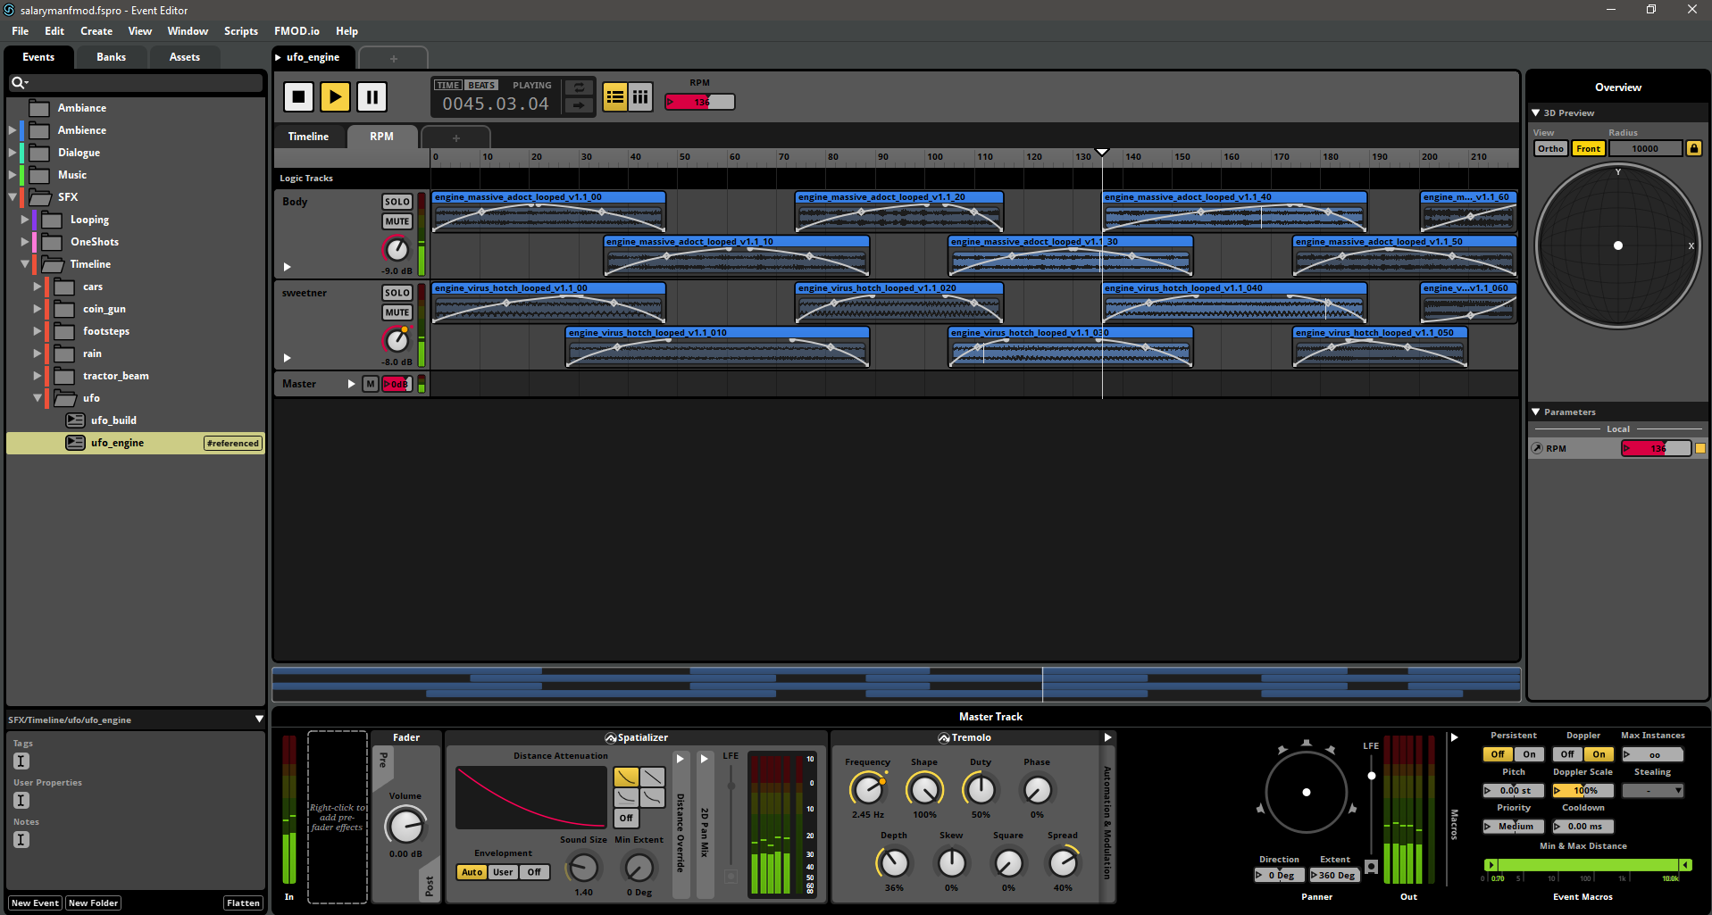Screen dimensions: 1712x915
Task: Collapse the 3D Preview section
Action: coord(1536,113)
